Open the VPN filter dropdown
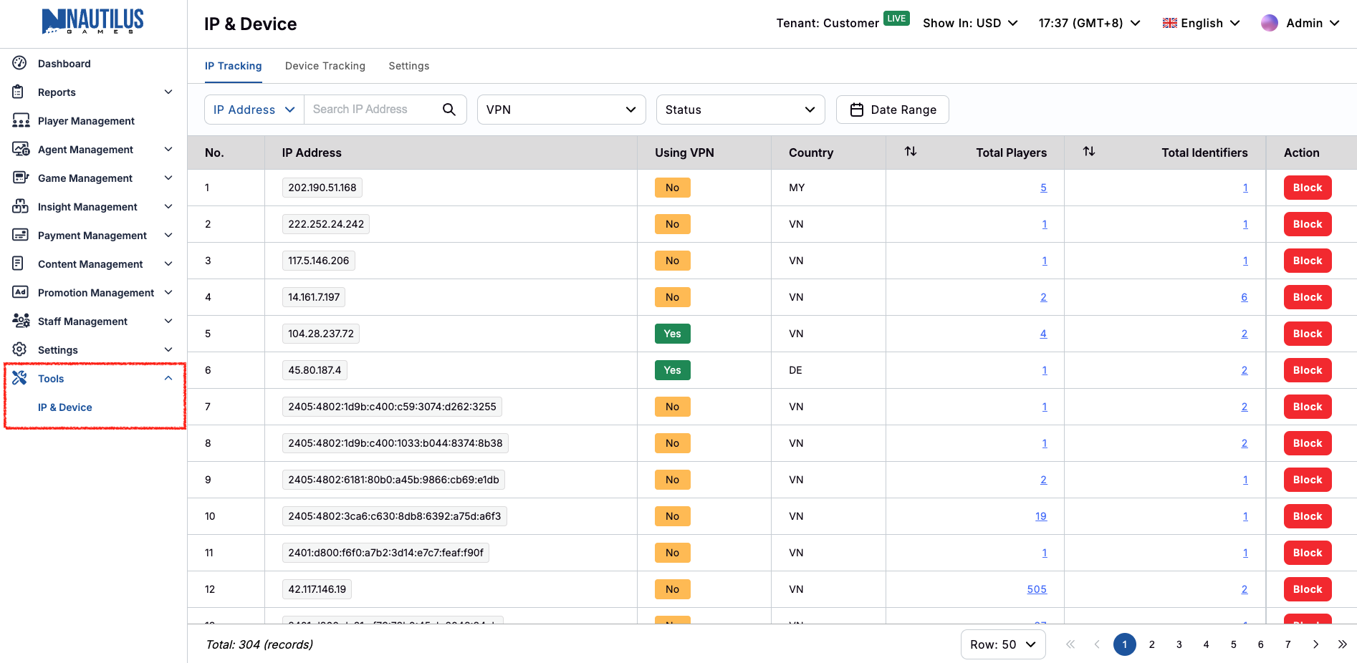The height and width of the screenshot is (663, 1357). click(x=561, y=110)
